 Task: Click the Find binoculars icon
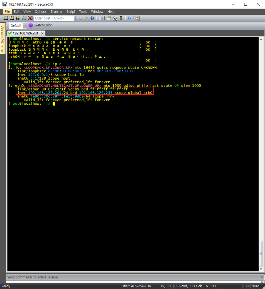(x=92, y=18)
